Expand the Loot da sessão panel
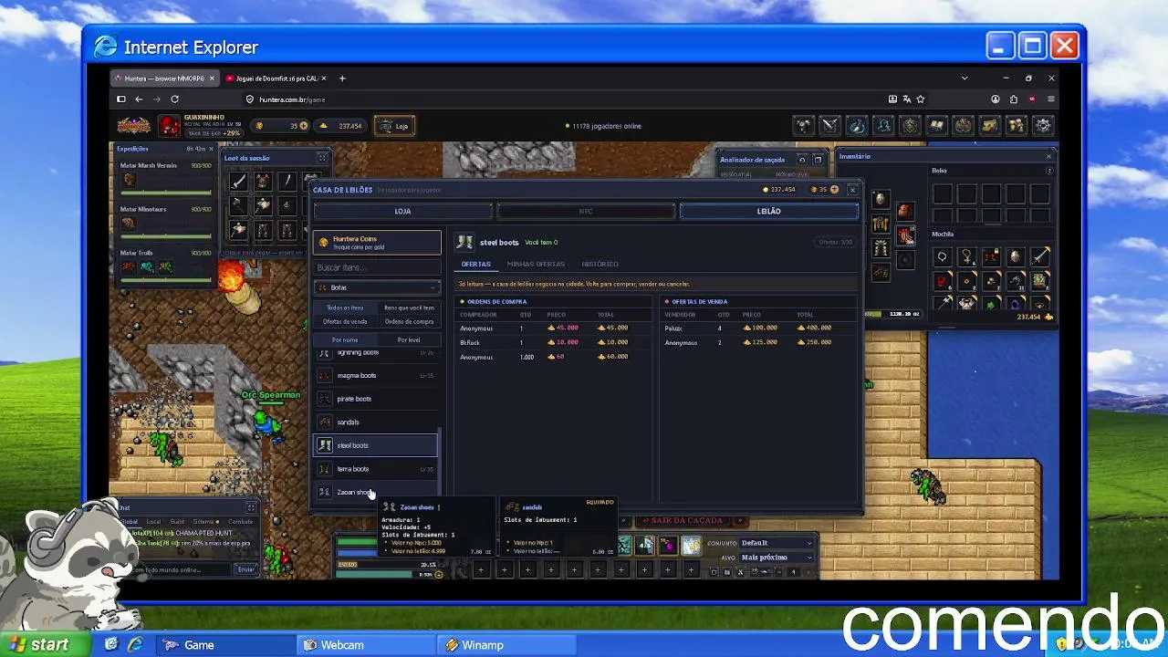Screen dimensions: 1168x657 [321, 158]
